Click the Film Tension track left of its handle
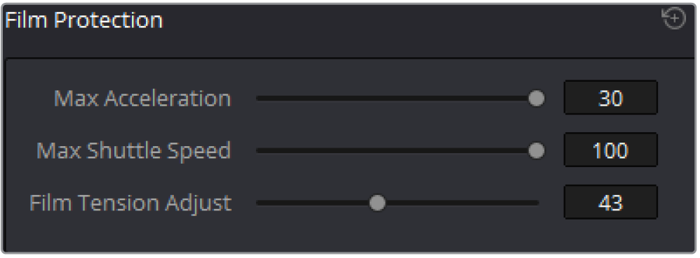The width and height of the screenshot is (700, 258). [x=313, y=203]
